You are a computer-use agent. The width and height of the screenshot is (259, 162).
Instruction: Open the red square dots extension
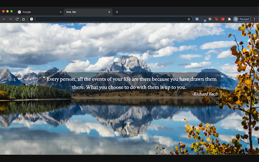(x=223, y=19)
